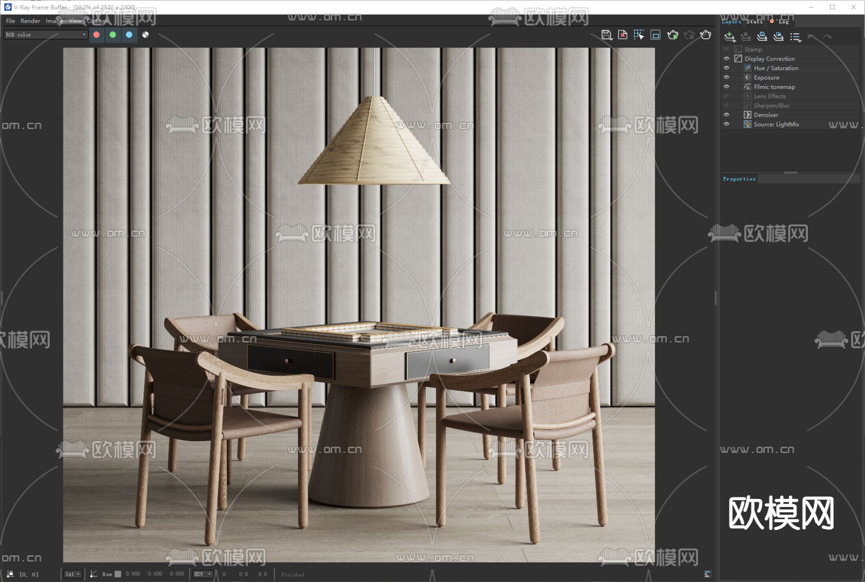Clear the image with the red X icon
The height and width of the screenshot is (582, 865).
tap(622, 35)
